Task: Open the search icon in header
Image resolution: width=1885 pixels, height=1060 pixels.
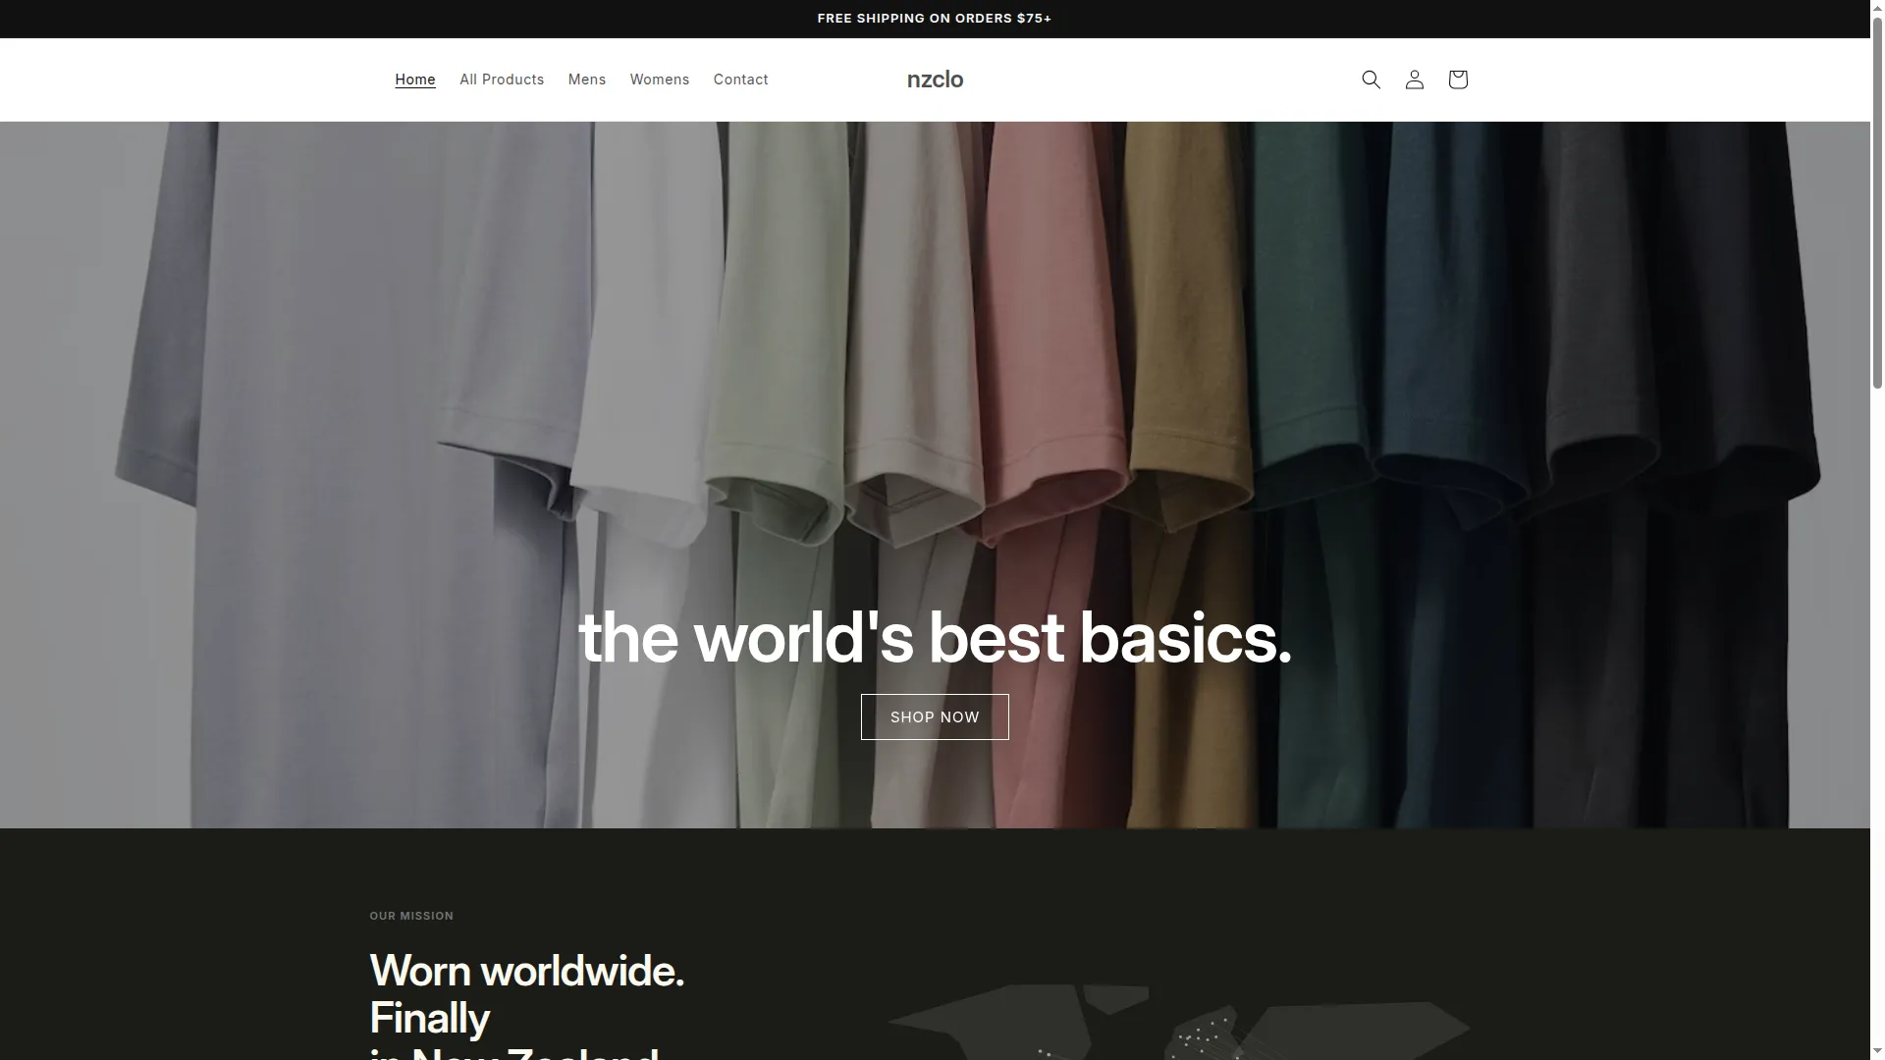Action: [1371, 79]
